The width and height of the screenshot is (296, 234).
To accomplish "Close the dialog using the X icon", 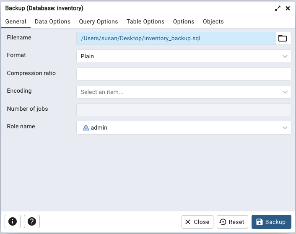I will (x=288, y=8).
